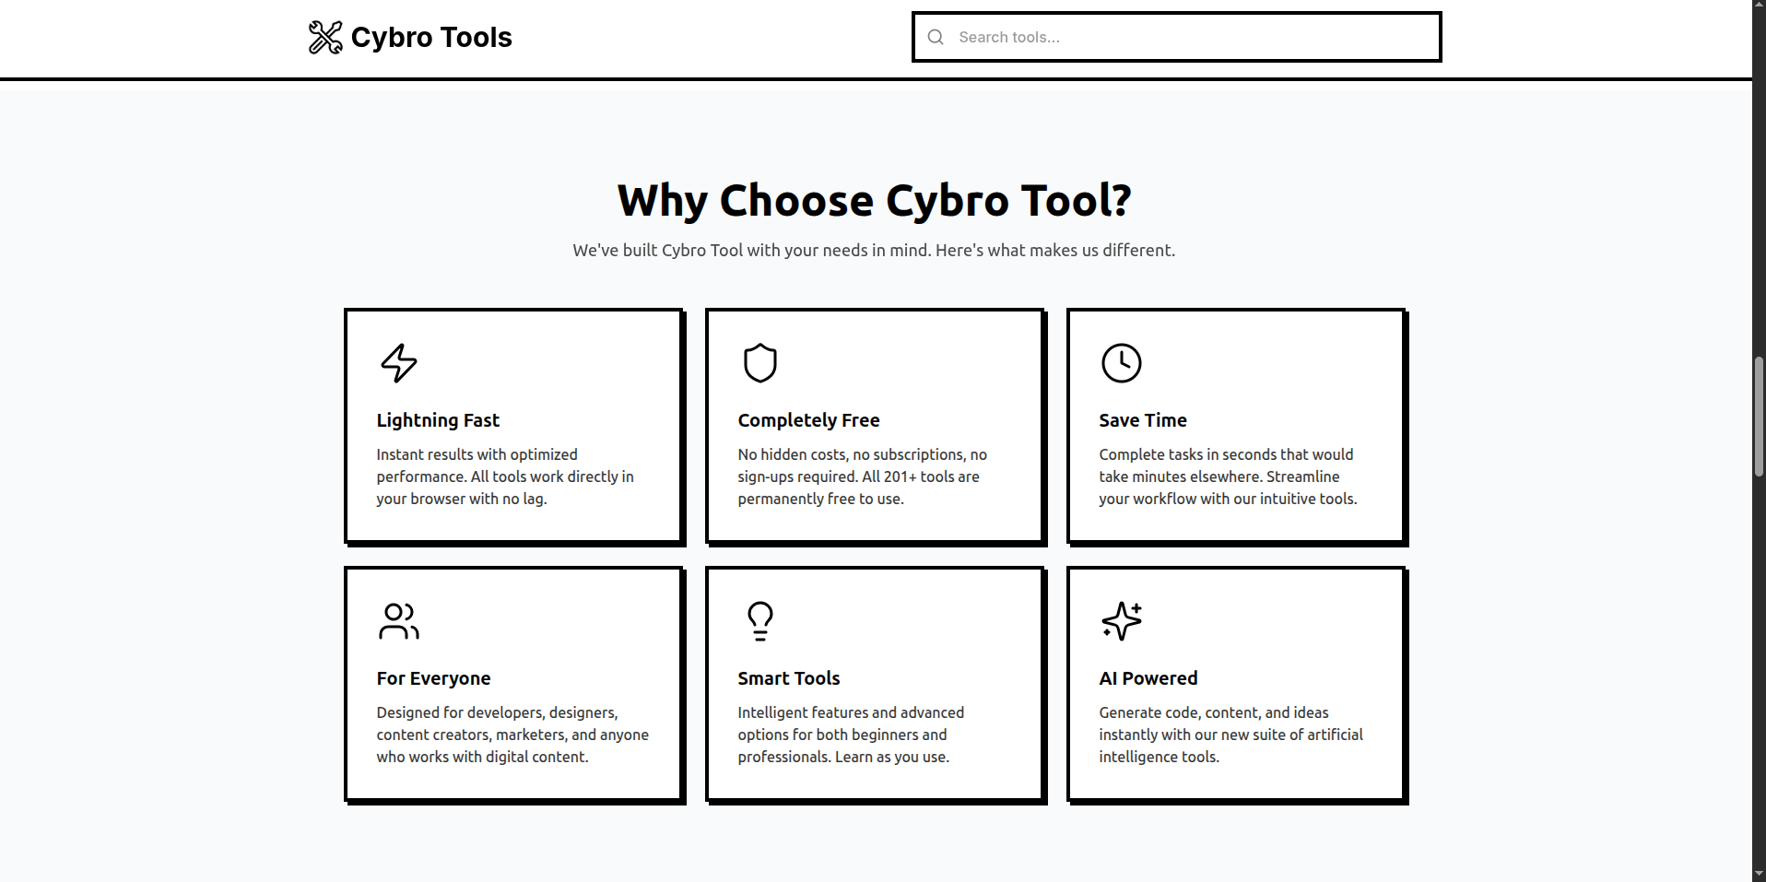Image resolution: width=1766 pixels, height=882 pixels.
Task: Open the AI Powered feature card
Action: [1235, 684]
